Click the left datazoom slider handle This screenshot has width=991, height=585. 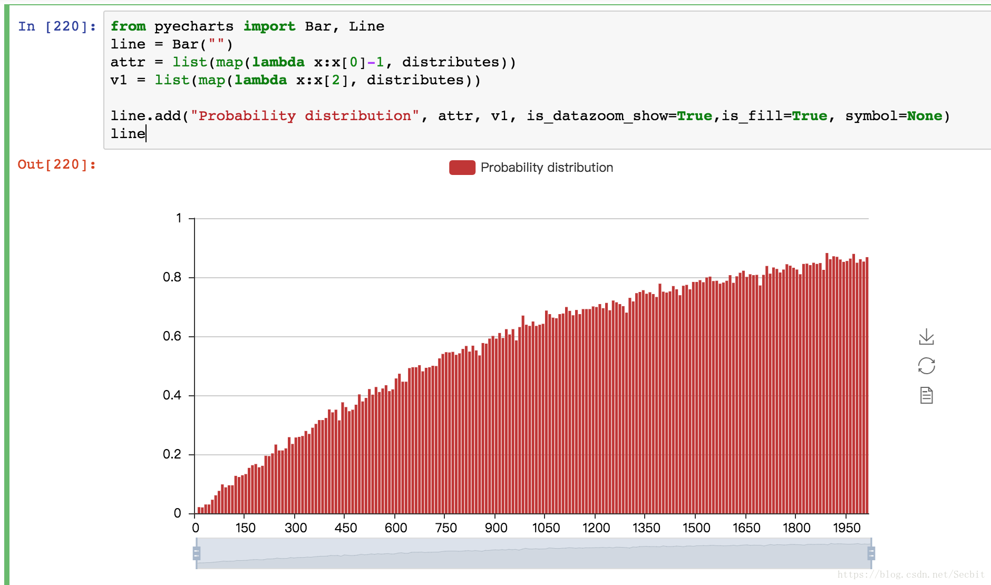coord(197,553)
